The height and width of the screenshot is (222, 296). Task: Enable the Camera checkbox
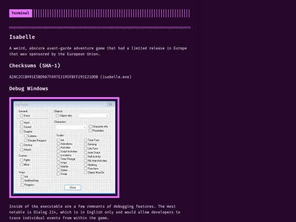[26, 136]
